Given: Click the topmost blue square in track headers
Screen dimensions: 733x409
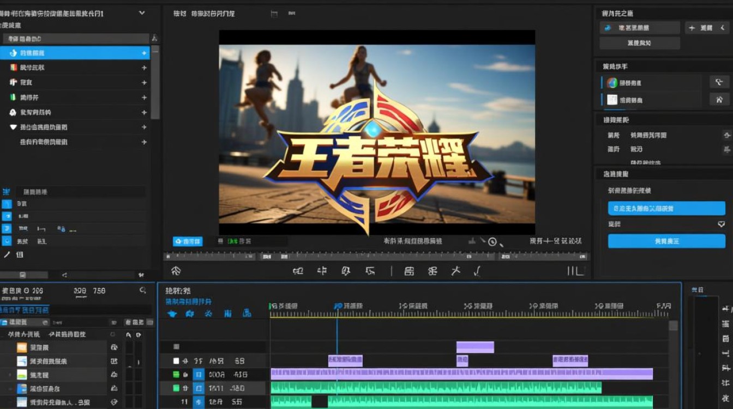Looking at the screenshot, I should 199,375.
